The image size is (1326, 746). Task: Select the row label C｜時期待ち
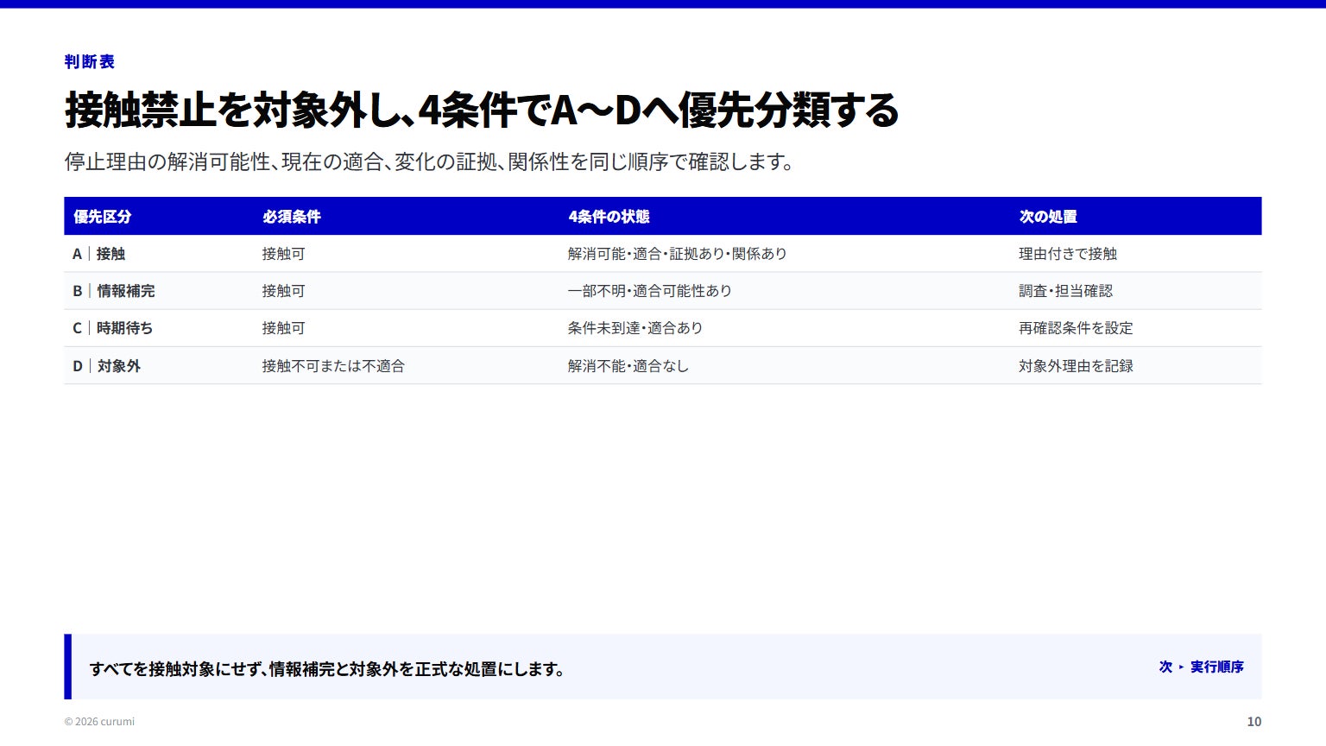[x=113, y=328]
